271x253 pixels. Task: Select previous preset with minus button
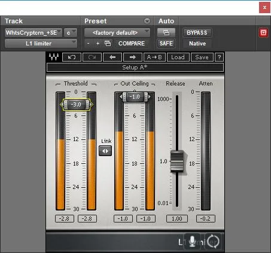[x=89, y=43]
